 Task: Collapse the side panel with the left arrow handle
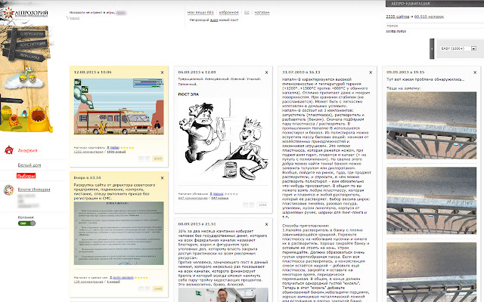[432, 48]
